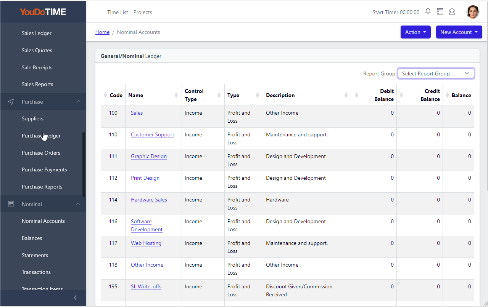
Task: Sort by the Description column arrows
Action: [x=346, y=95]
